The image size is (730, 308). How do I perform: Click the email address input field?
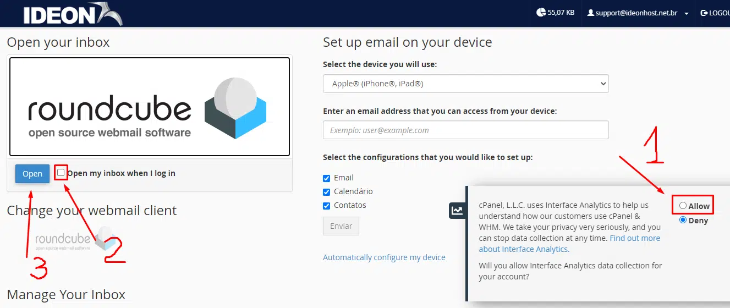465,130
